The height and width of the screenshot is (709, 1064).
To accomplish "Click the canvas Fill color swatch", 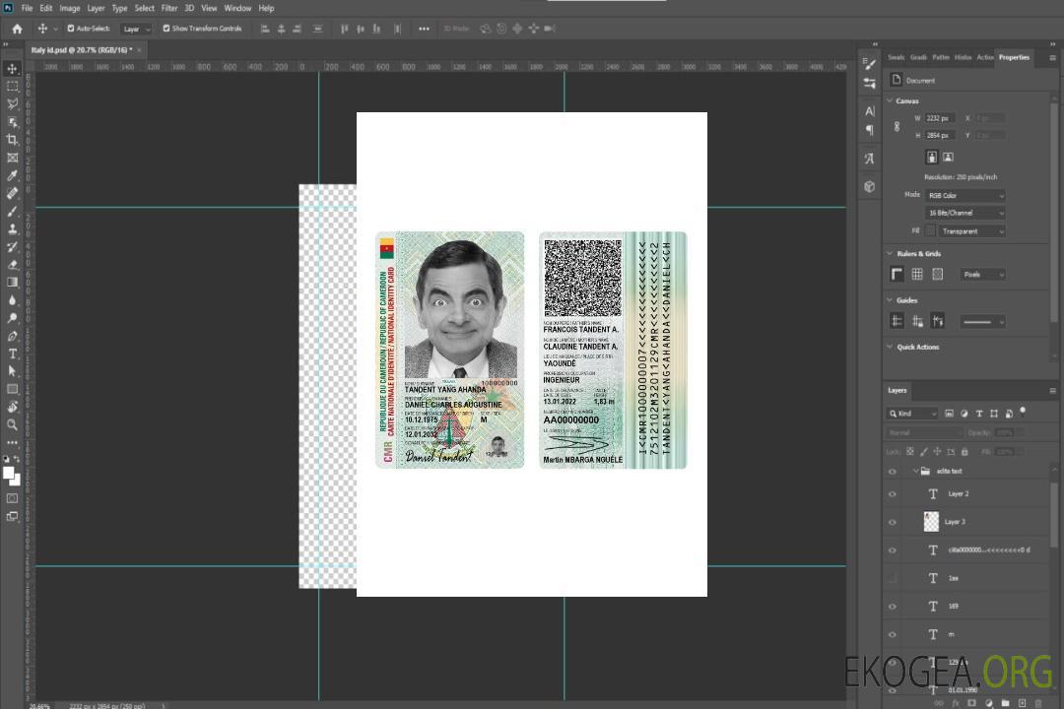I will click(x=930, y=230).
